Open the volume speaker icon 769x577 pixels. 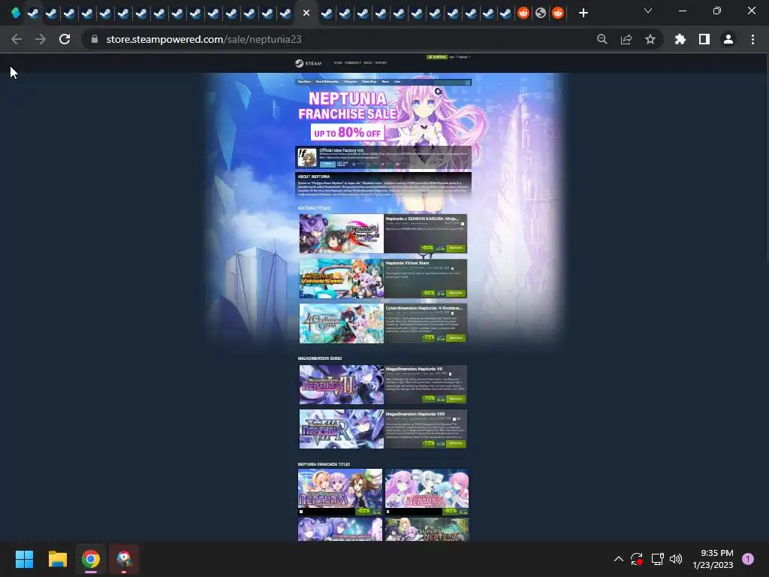coord(676,559)
